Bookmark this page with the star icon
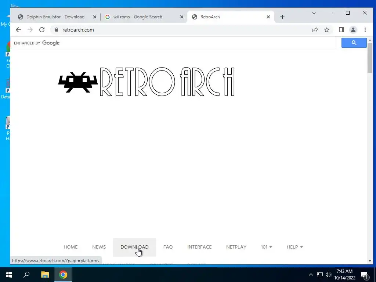376x282 pixels. tap(326, 30)
